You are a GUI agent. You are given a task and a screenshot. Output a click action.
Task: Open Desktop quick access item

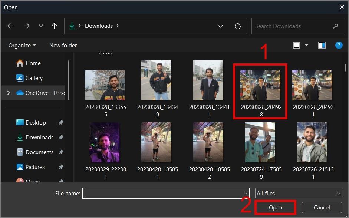31,123
